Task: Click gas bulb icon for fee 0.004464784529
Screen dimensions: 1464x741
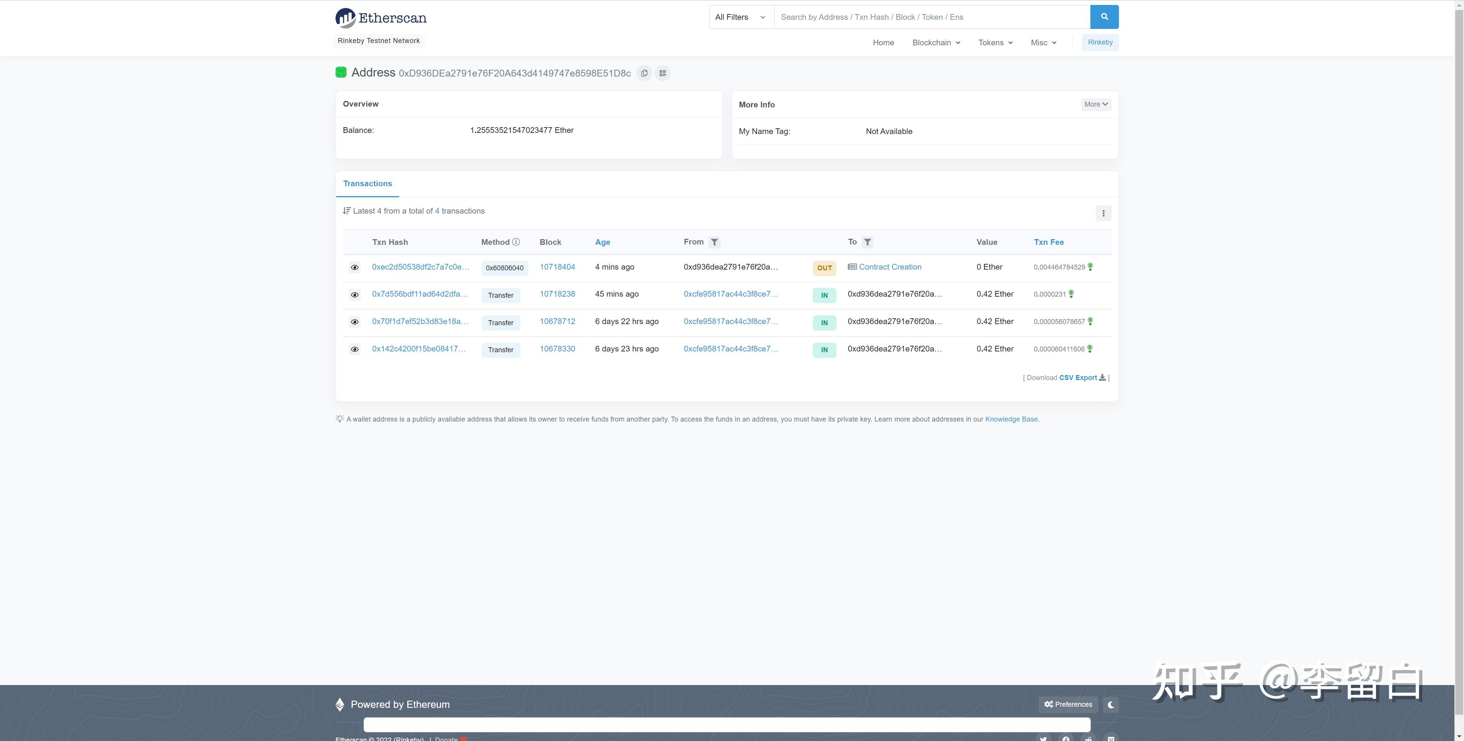Action: [1090, 267]
